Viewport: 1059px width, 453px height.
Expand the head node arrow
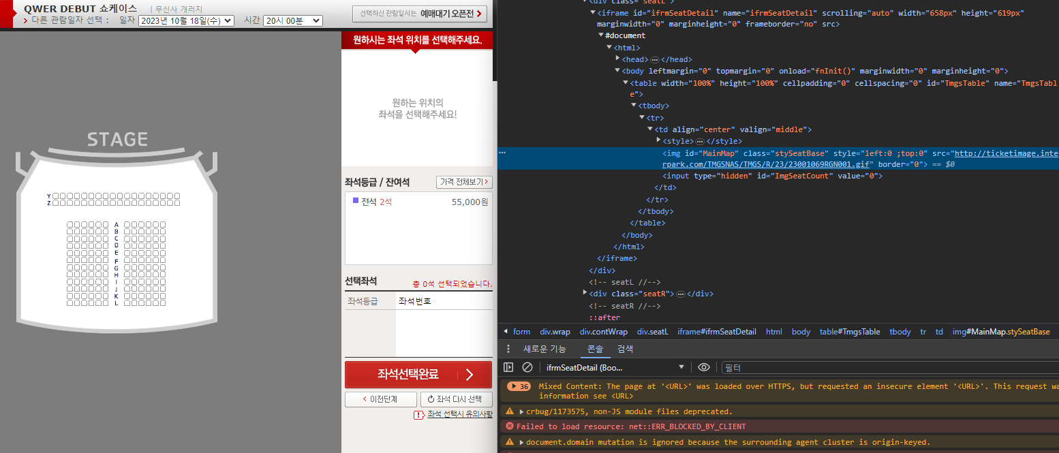[x=617, y=59]
